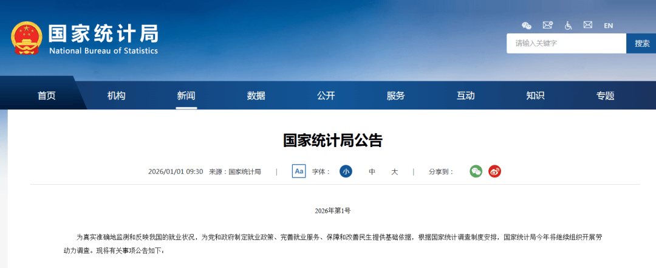Screen dimensions: 656x268
Task: Click the keyword search input field
Action: point(565,43)
